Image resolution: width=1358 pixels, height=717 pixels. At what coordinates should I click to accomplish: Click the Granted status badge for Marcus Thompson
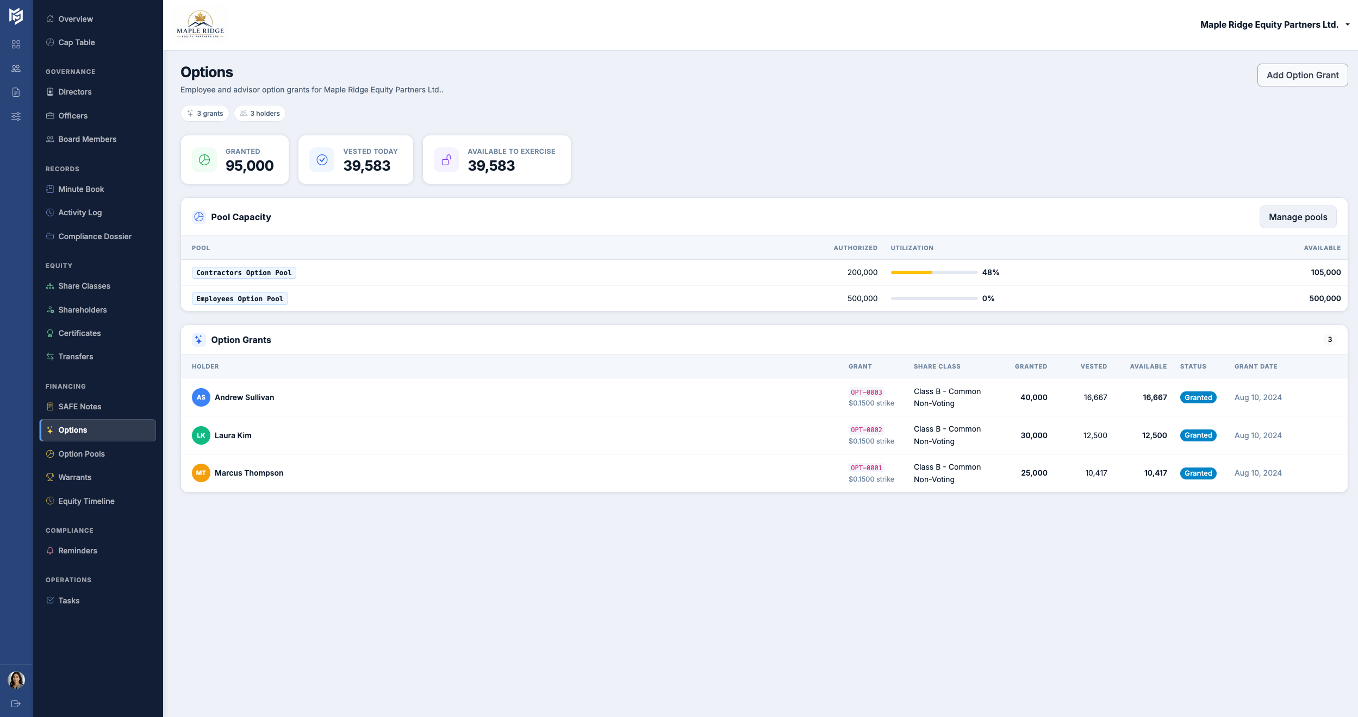pyautogui.click(x=1198, y=473)
